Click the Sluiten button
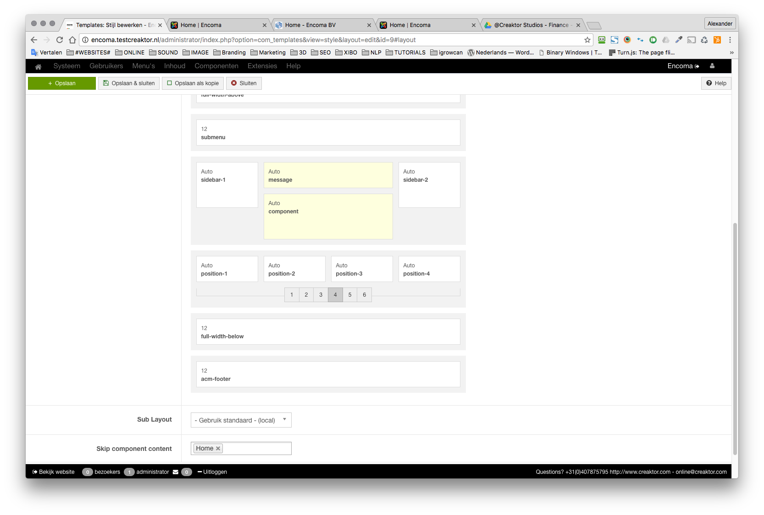 (244, 83)
